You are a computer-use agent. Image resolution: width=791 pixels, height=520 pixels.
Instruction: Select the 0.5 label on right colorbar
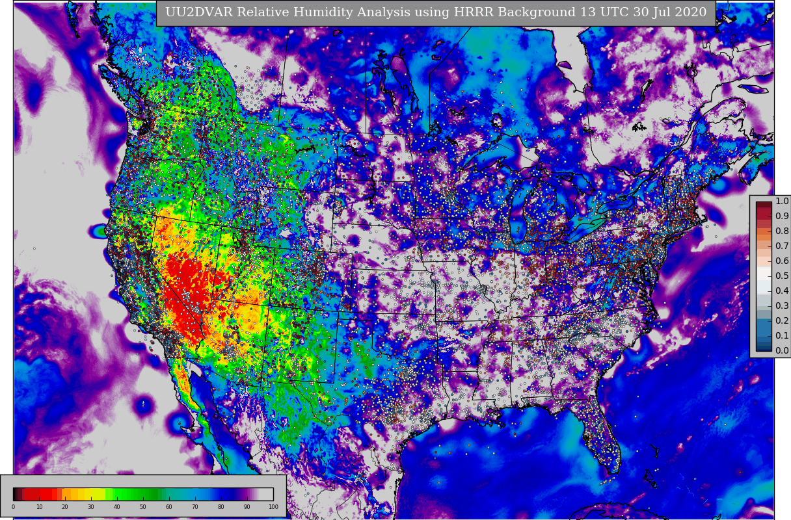pos(782,276)
